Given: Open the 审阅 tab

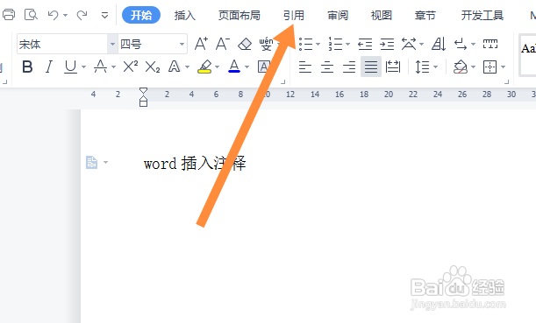Looking at the screenshot, I should [338, 16].
